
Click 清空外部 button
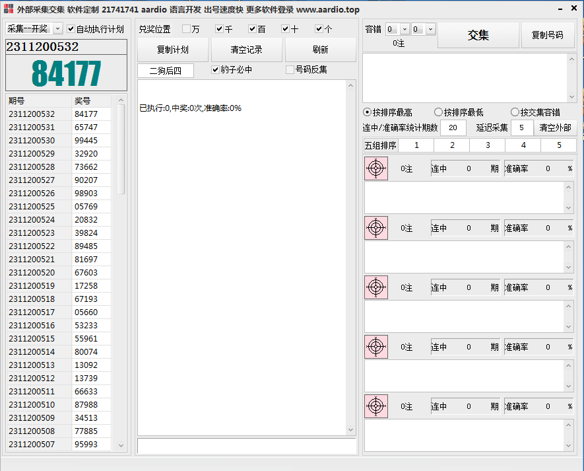tap(556, 127)
